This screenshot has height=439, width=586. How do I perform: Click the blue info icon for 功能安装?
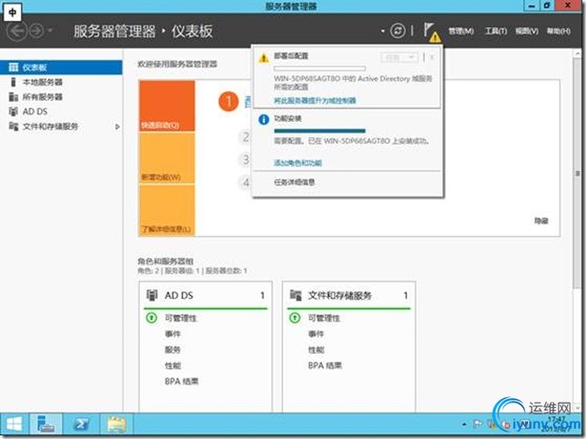[x=264, y=119]
